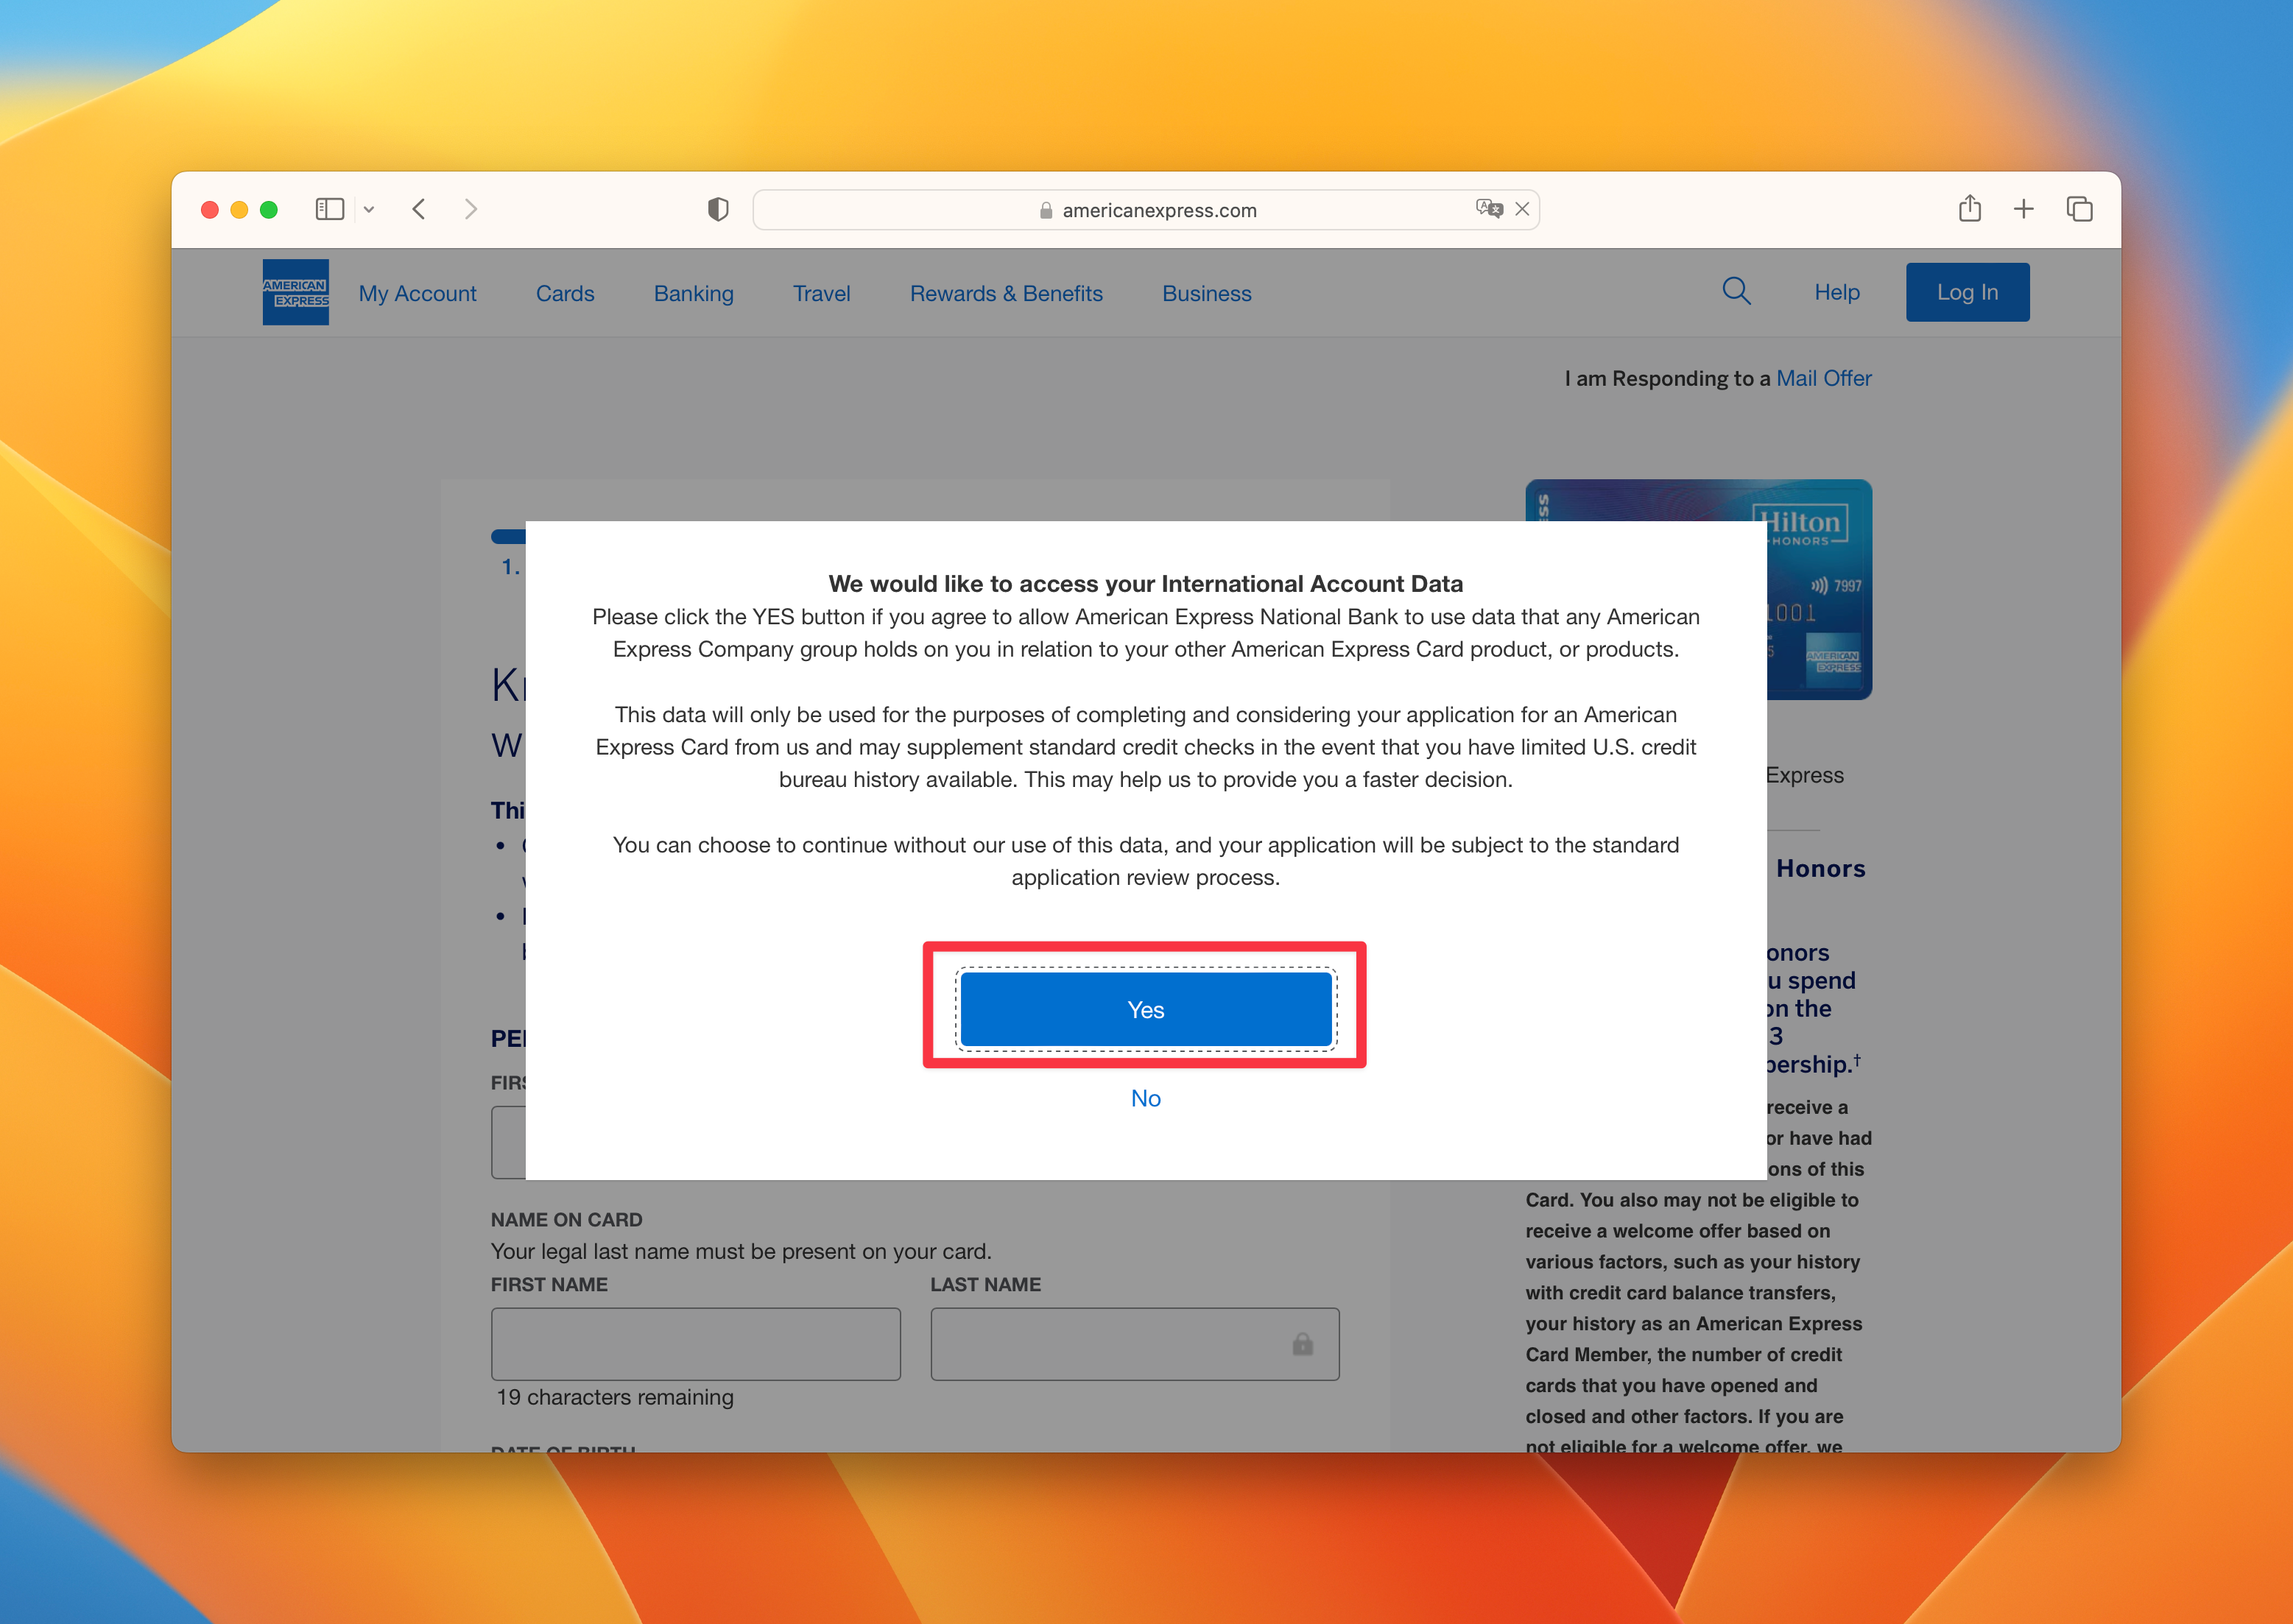Go back with the browser back arrow
The width and height of the screenshot is (2293, 1624).
pos(419,209)
